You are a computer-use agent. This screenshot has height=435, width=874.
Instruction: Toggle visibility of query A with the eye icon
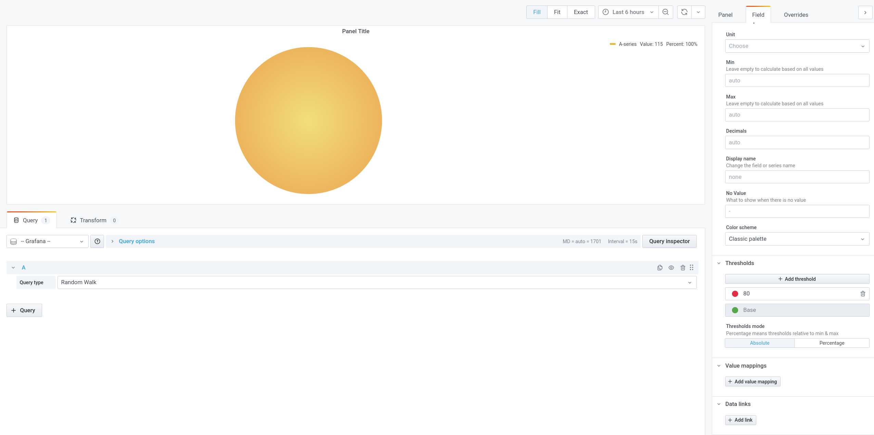point(671,267)
